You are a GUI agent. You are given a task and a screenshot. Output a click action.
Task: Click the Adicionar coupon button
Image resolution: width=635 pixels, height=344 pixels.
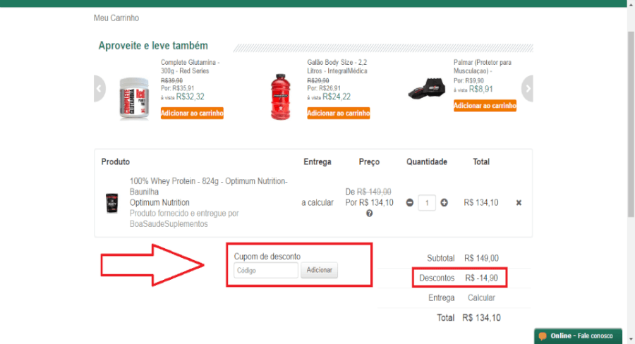click(x=319, y=270)
